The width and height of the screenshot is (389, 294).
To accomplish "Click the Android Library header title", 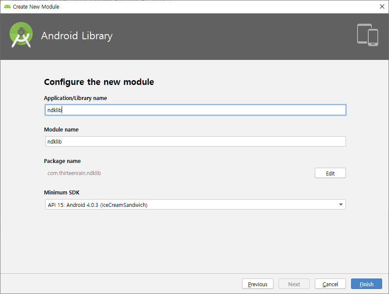I will coord(77,36).
